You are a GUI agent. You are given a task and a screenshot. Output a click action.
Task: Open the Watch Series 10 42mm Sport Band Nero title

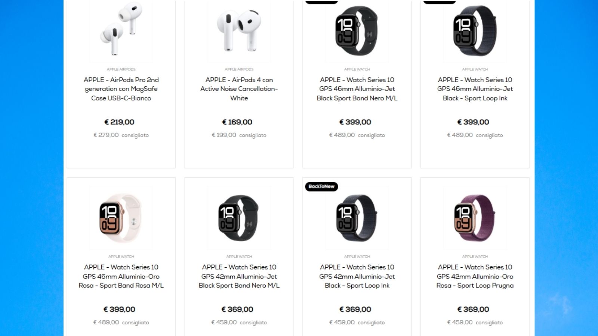click(x=239, y=276)
